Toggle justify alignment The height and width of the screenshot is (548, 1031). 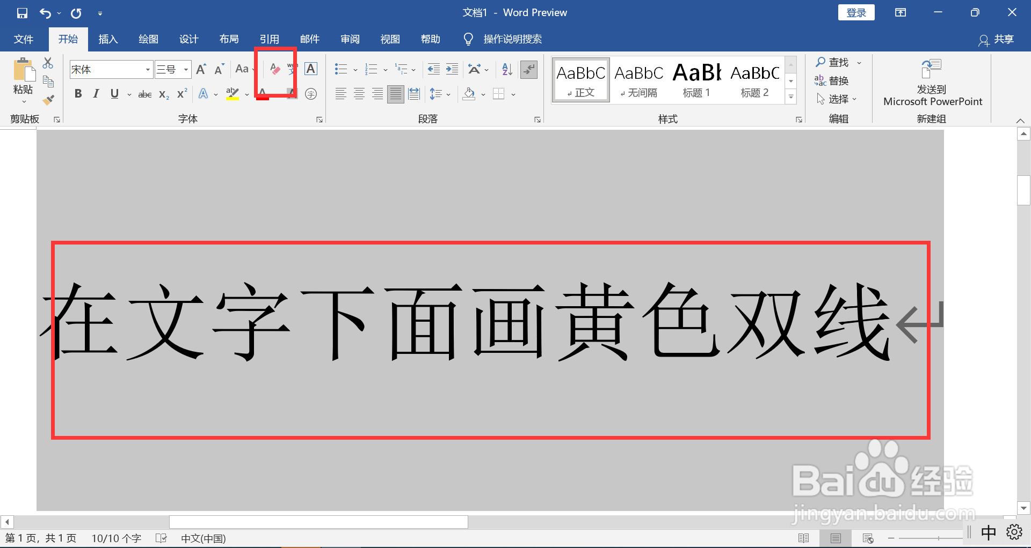point(396,94)
